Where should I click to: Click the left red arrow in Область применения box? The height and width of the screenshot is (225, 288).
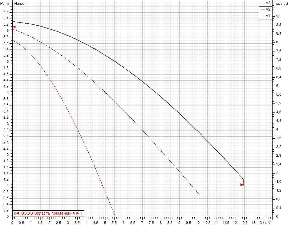click(x=17, y=213)
